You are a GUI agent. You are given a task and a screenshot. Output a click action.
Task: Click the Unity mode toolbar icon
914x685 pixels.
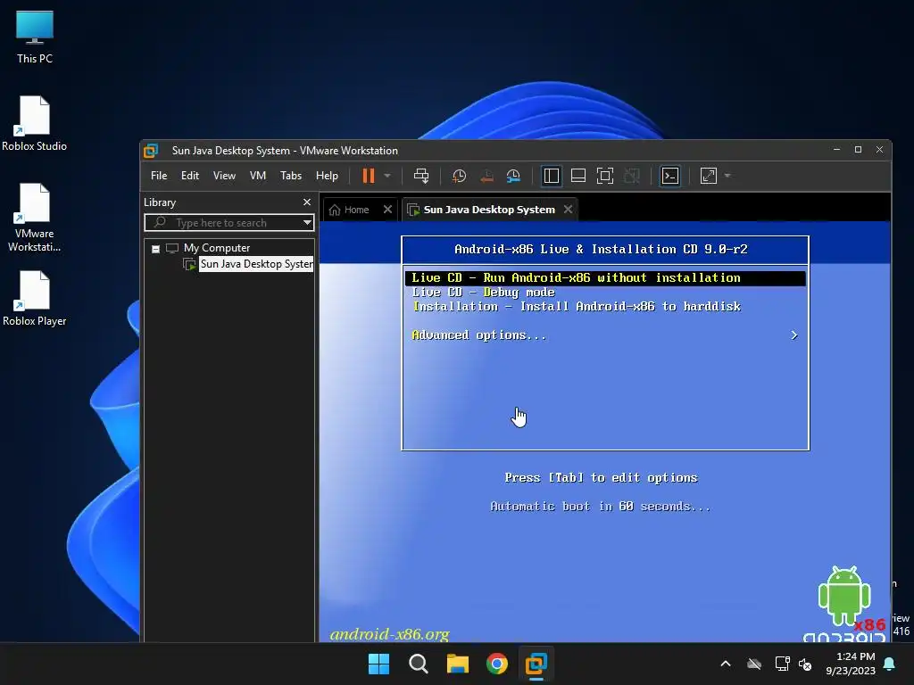632,176
